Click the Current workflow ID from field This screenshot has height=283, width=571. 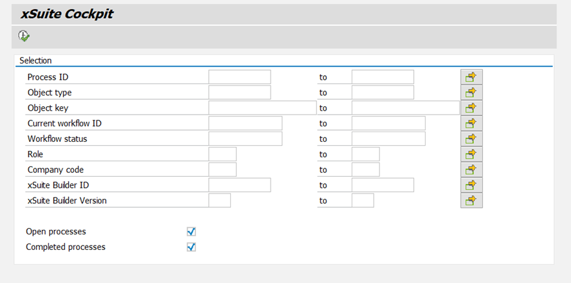tap(245, 123)
